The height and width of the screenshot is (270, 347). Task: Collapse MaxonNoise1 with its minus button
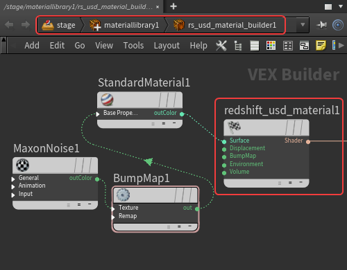pyautogui.click(x=90, y=204)
